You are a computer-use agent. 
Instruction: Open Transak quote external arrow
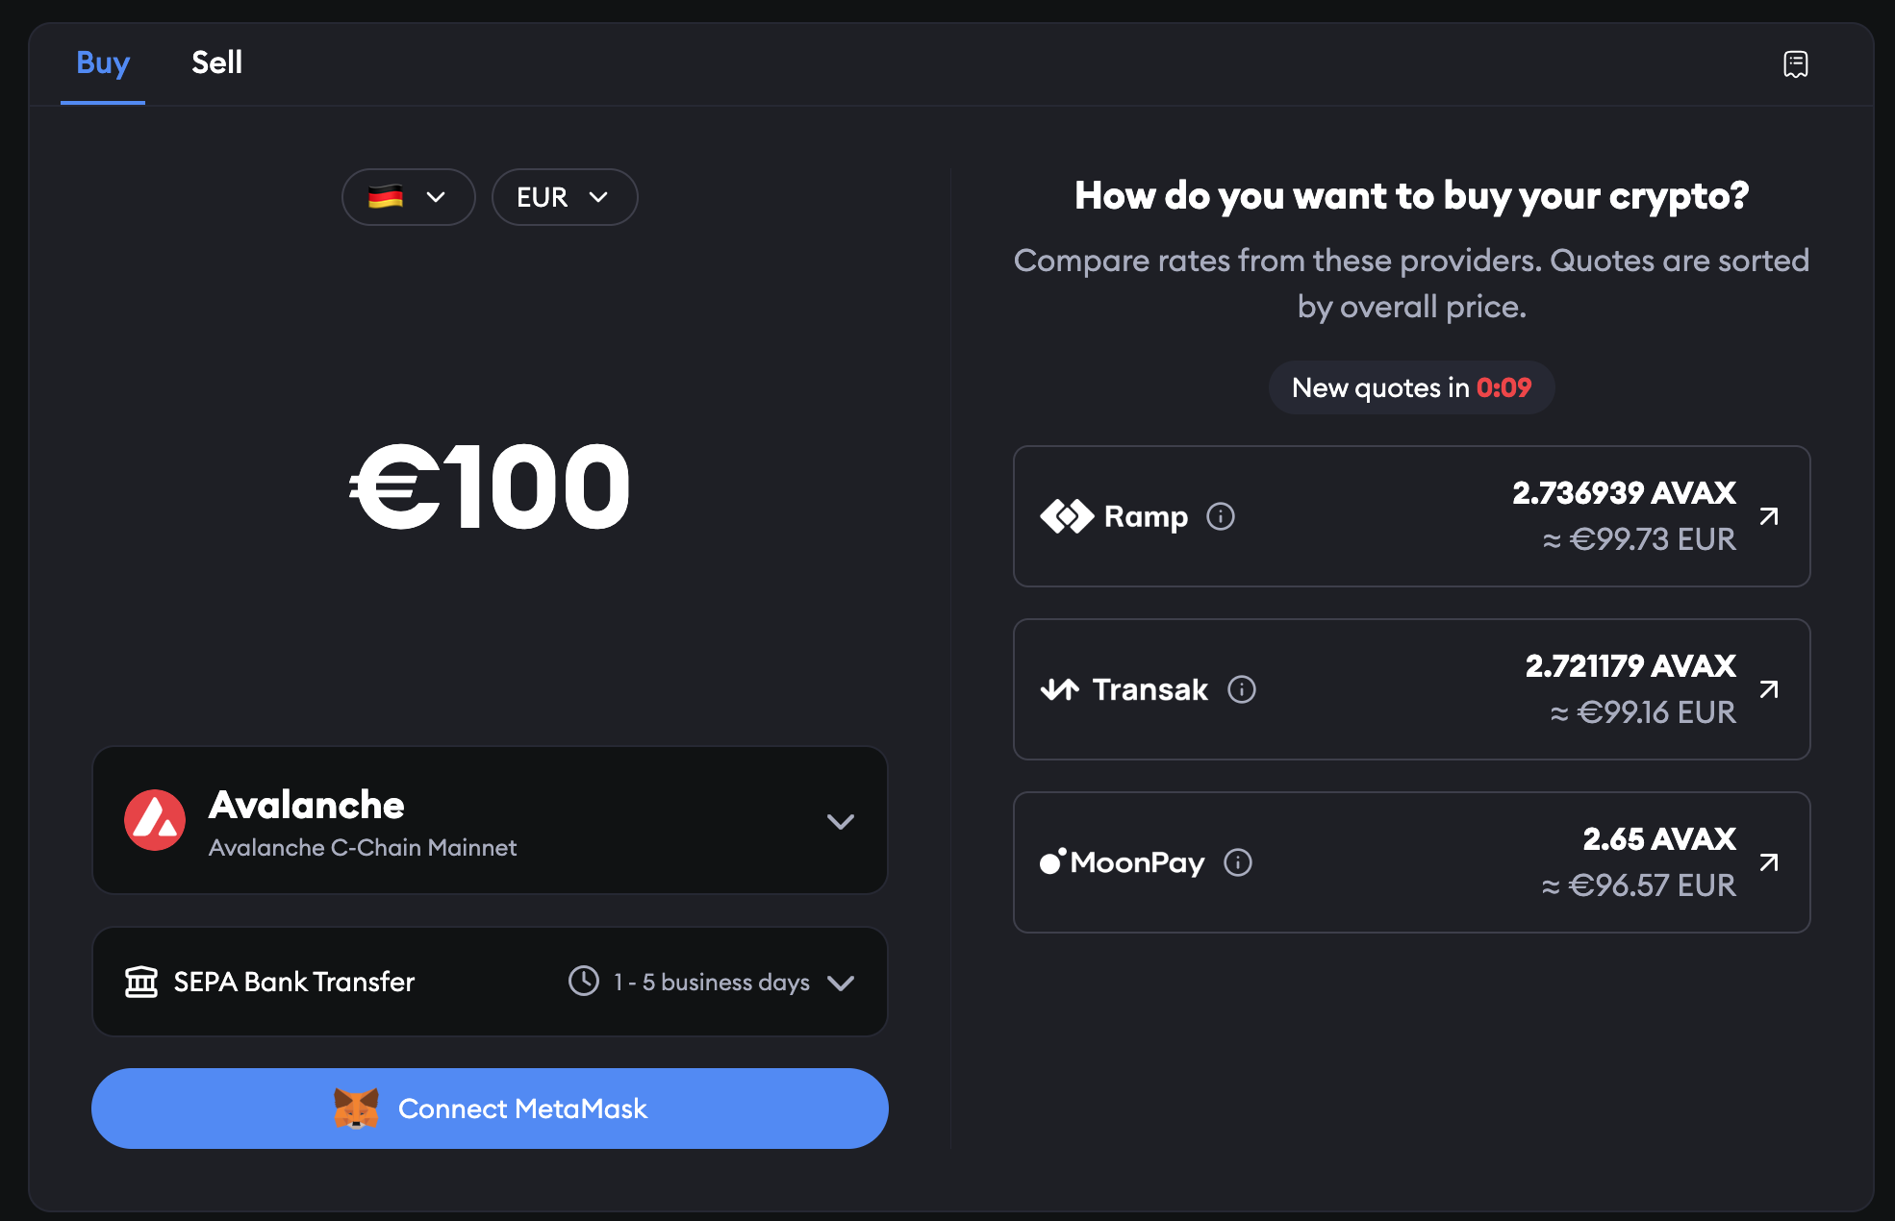coord(1768,689)
